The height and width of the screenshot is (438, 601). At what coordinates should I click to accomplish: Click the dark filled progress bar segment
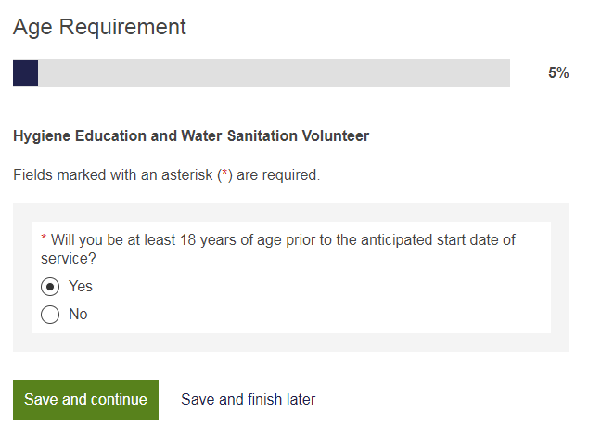tap(25, 73)
